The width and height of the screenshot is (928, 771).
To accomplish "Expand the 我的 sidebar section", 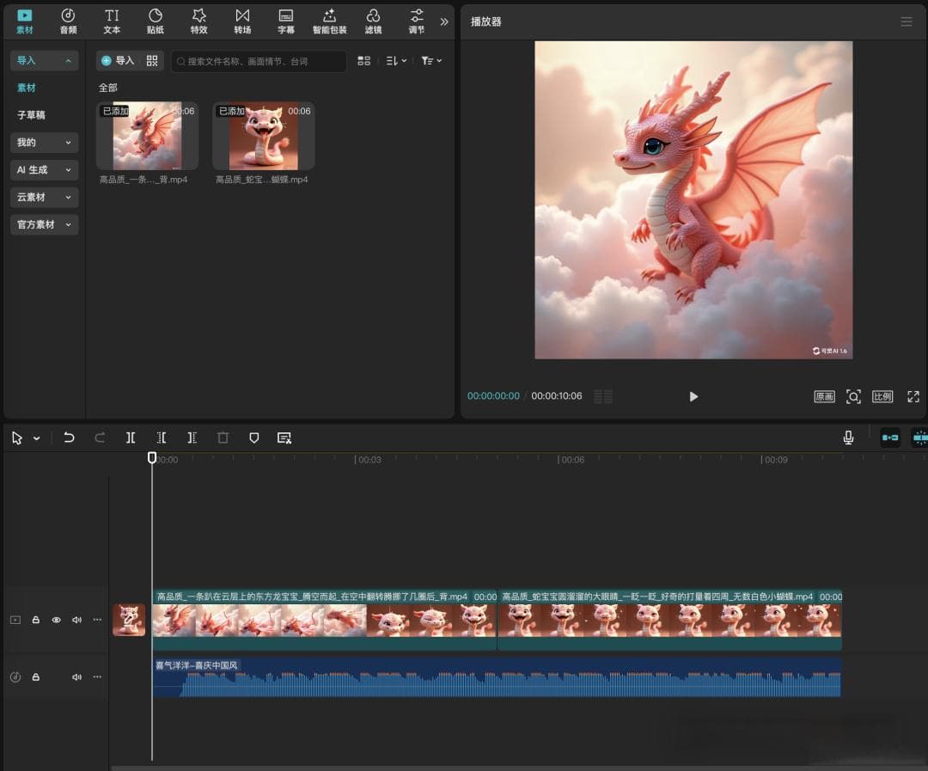I will (x=45, y=142).
